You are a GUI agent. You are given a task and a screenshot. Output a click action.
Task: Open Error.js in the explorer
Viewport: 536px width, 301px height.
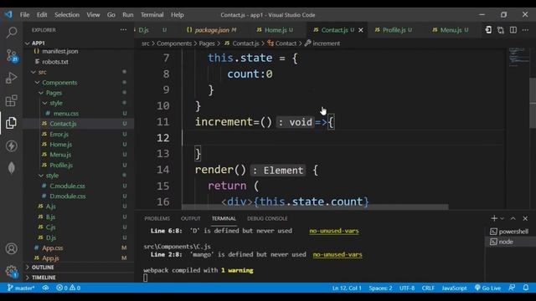[59, 134]
